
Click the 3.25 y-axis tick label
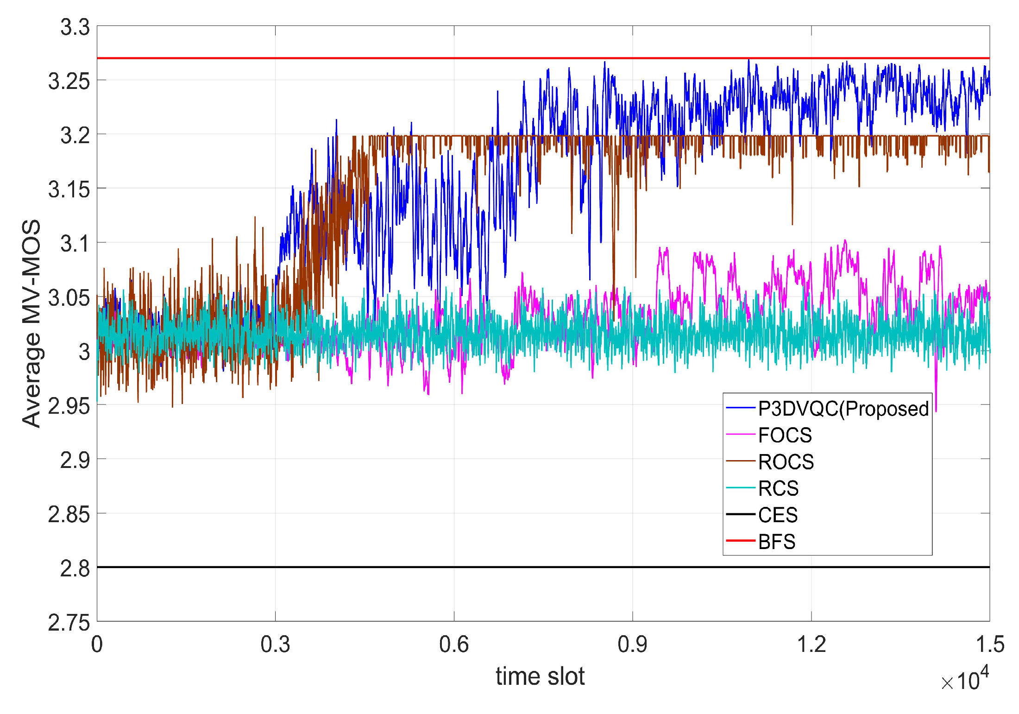click(x=69, y=82)
